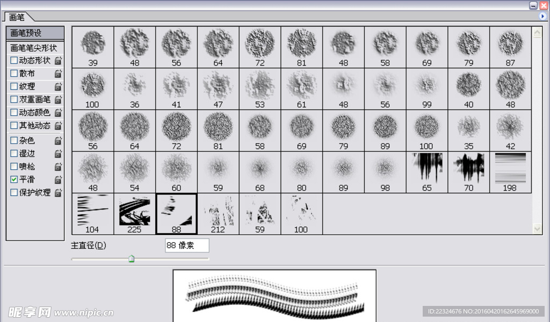Toggle the lock icon for 纹理

click(58, 86)
